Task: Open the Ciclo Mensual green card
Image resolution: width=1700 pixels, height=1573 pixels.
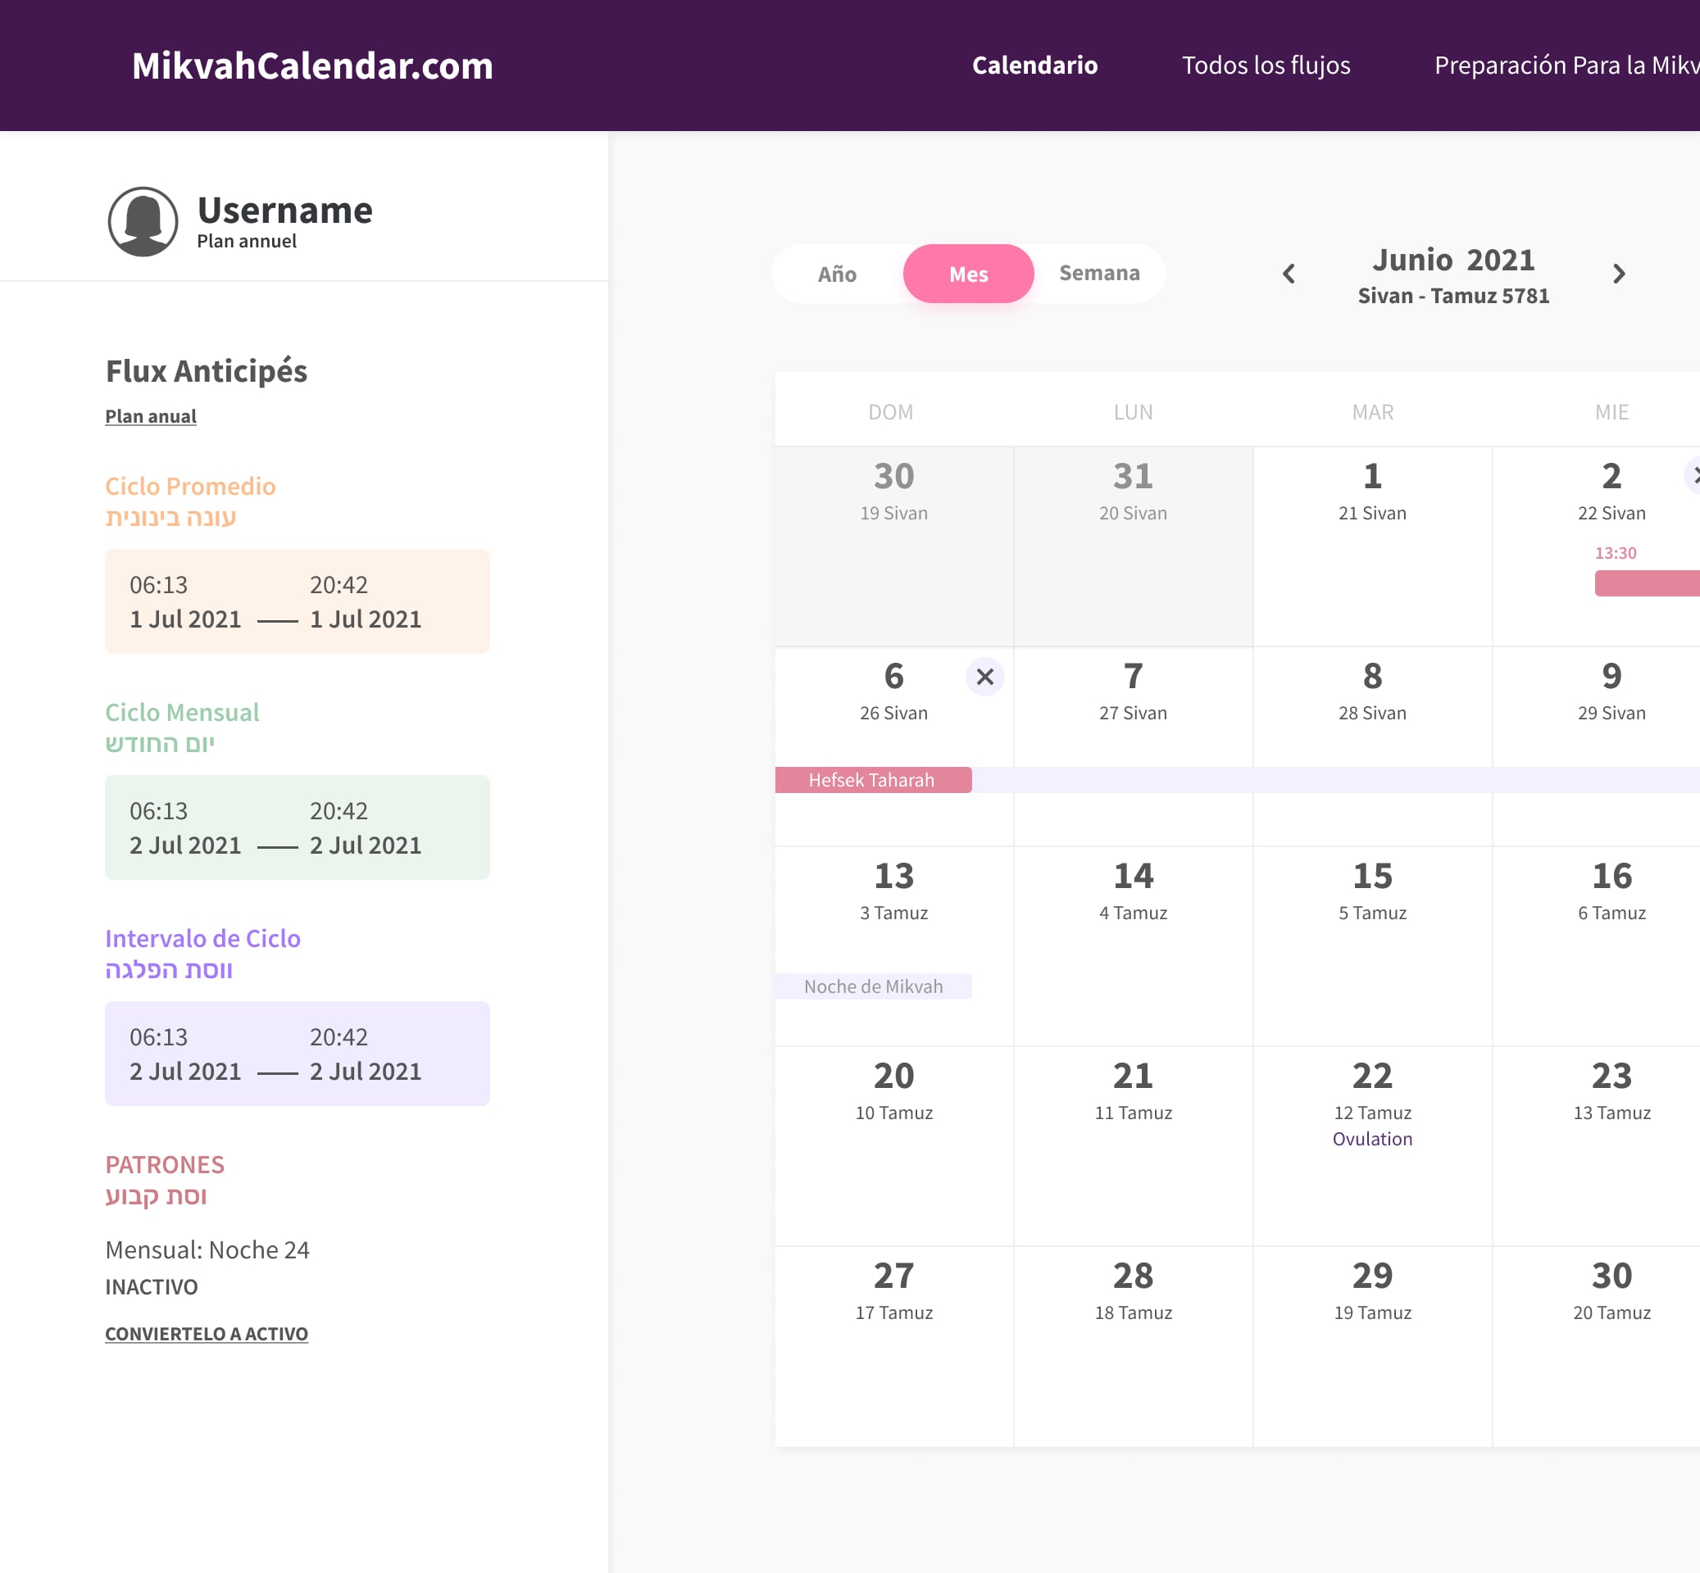Action: [x=297, y=827]
